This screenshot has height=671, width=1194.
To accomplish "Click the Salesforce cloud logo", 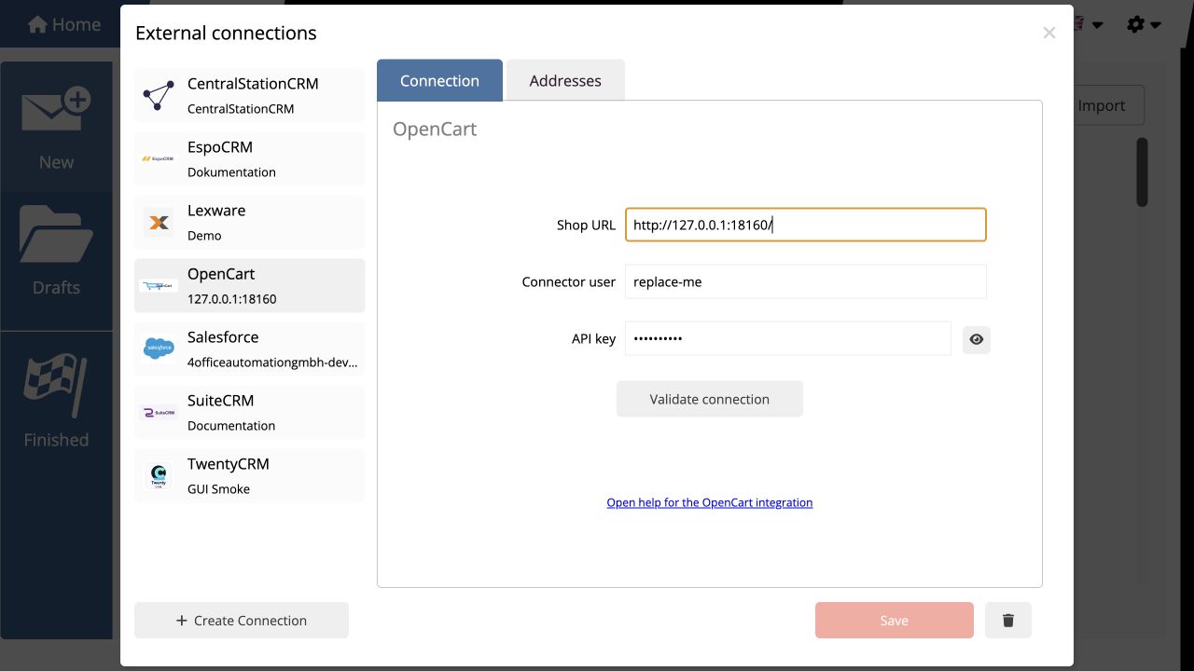I will point(158,349).
